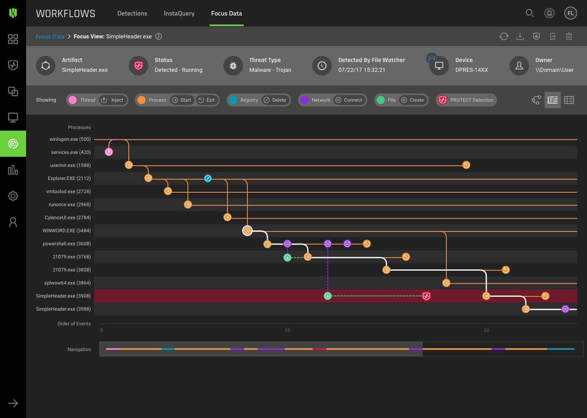Screen dimensions: 587x418
Task: Toggle Thread Inject filter
Action: (x=113, y=100)
